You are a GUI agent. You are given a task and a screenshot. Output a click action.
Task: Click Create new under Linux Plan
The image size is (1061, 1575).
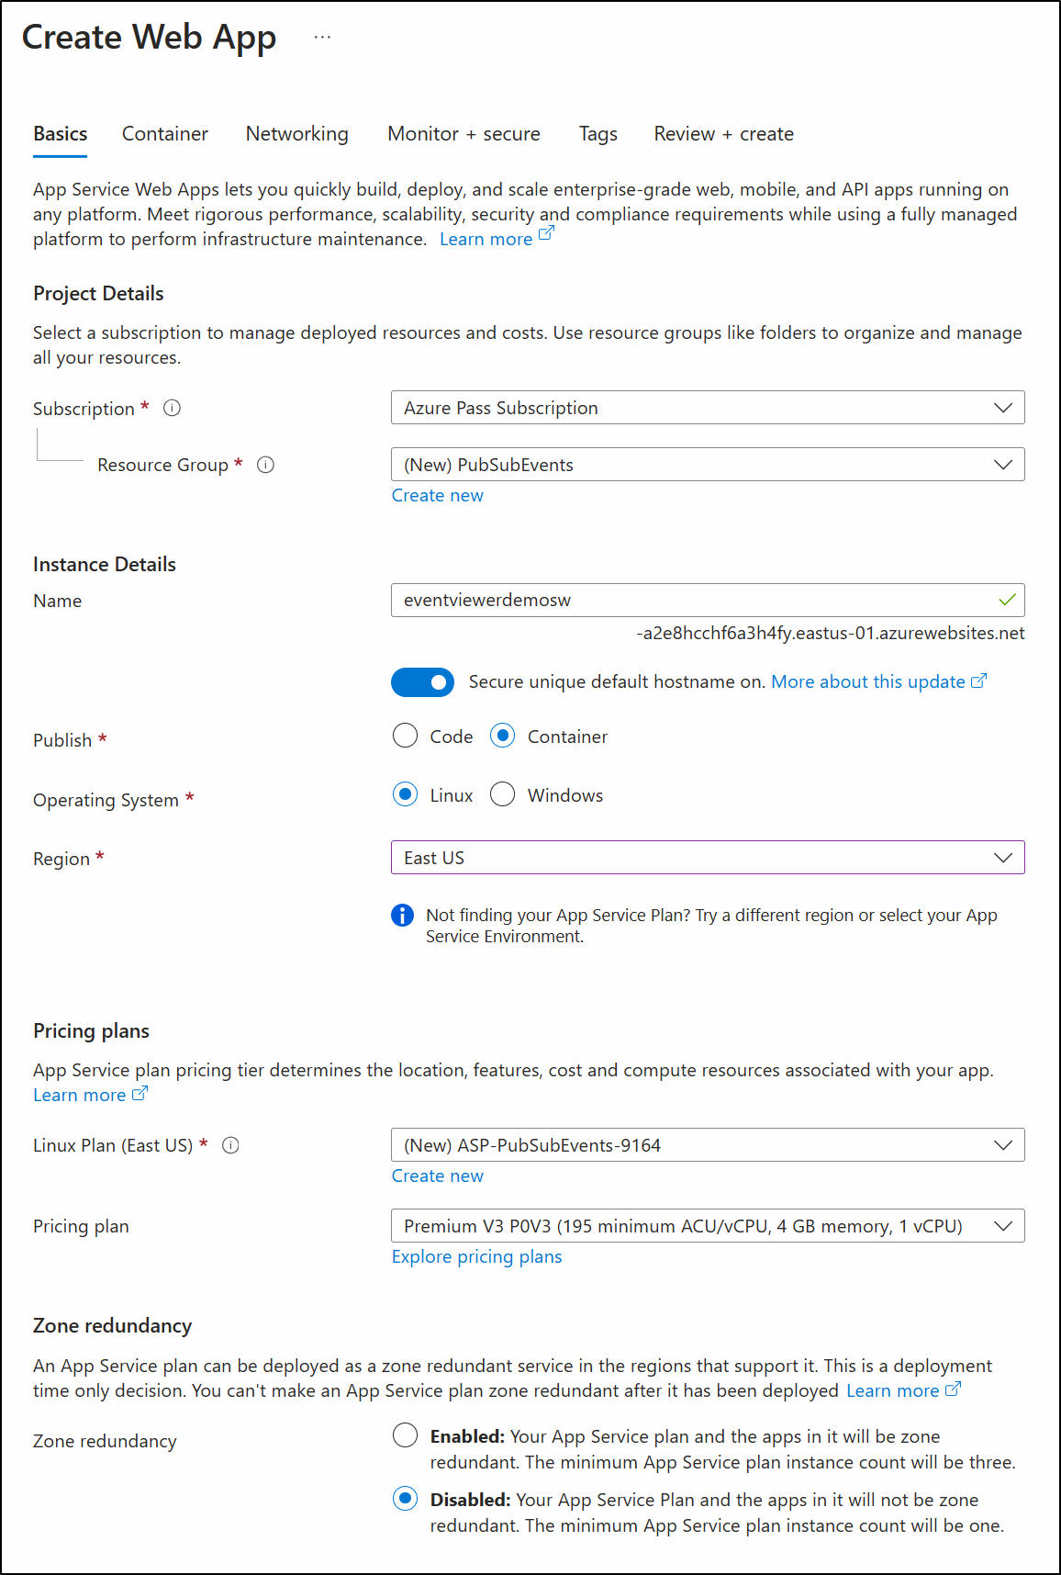(x=438, y=1176)
